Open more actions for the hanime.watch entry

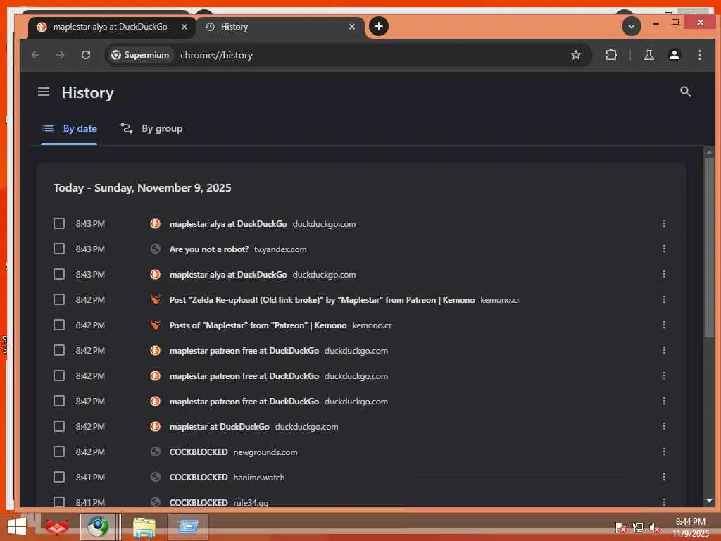tap(663, 477)
